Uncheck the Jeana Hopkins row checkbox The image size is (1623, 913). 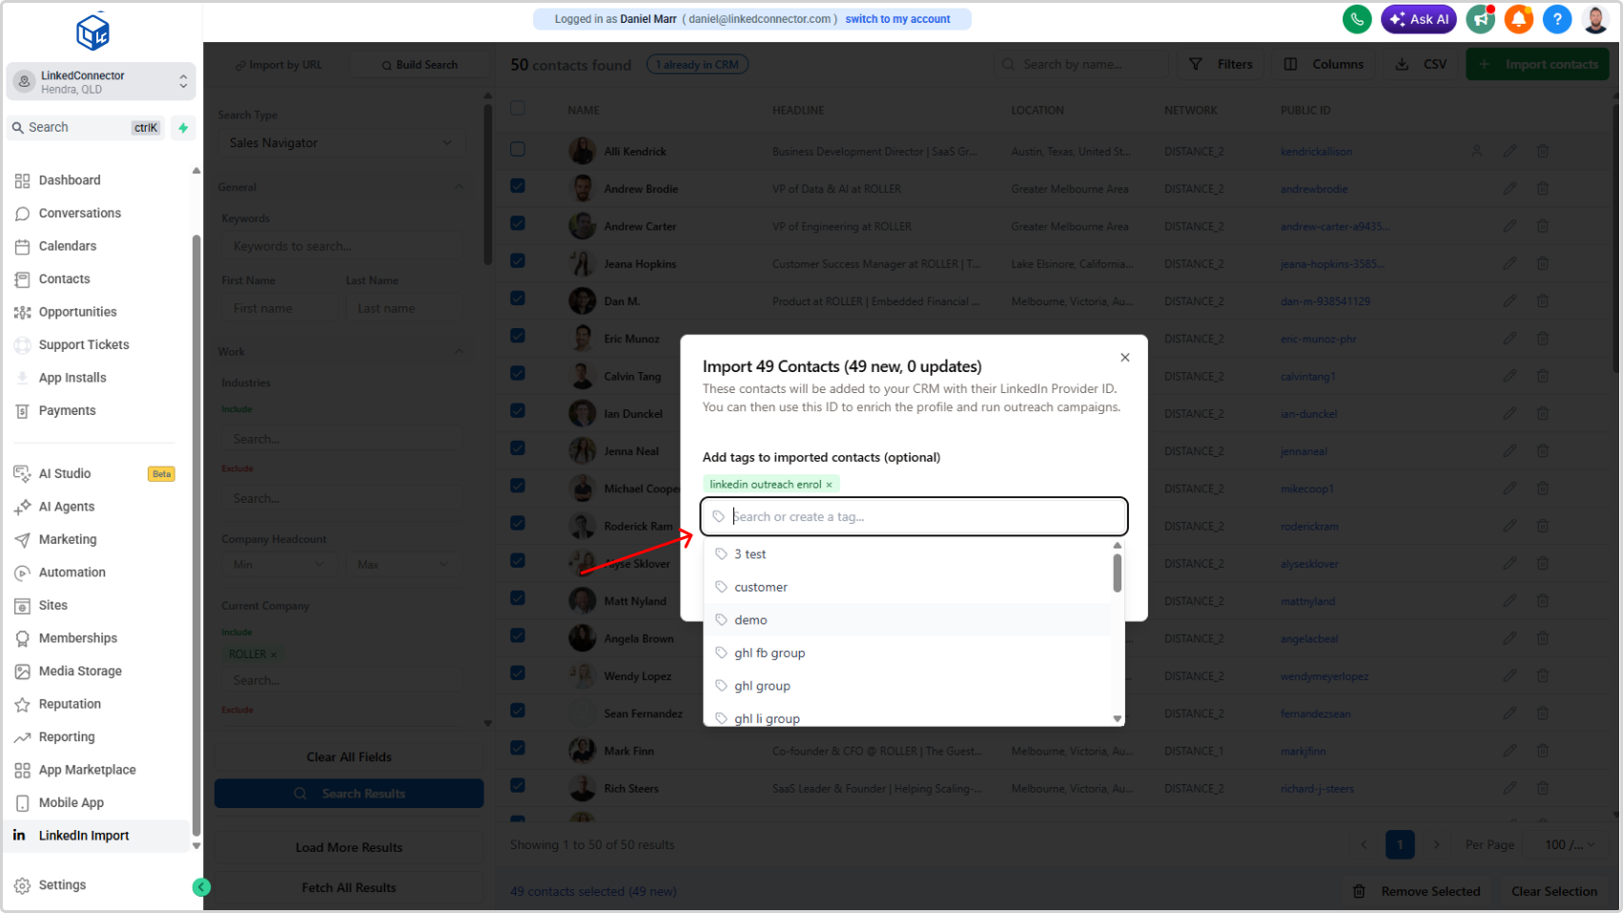518,260
